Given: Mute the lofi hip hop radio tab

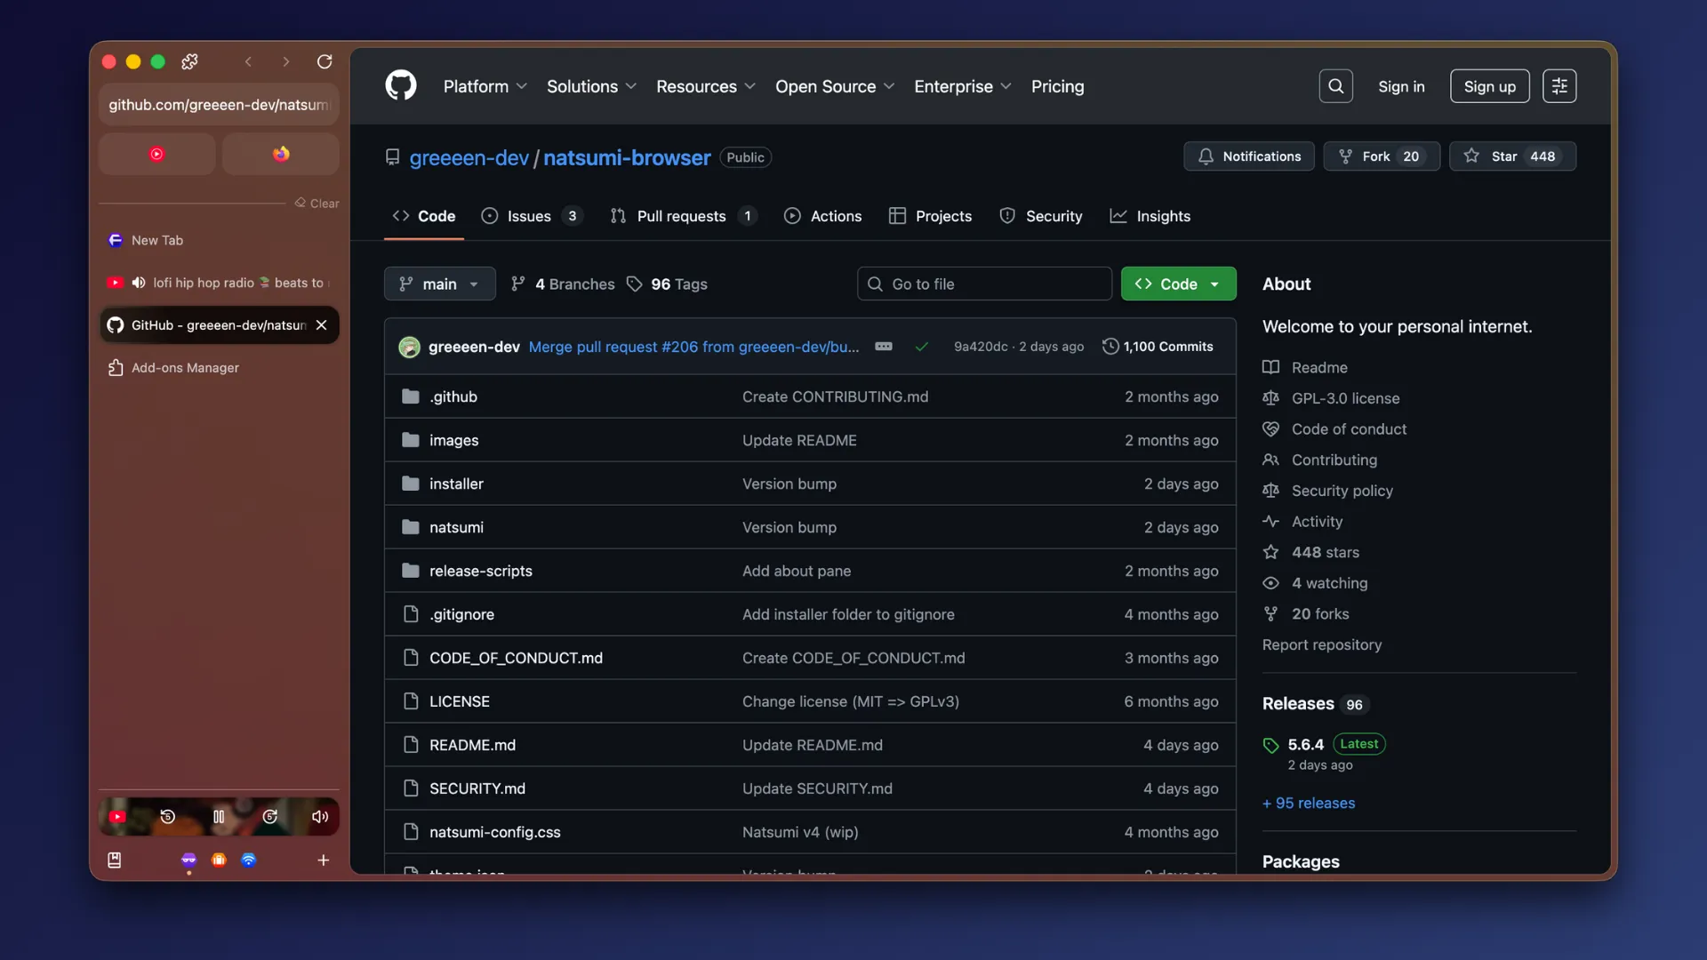Looking at the screenshot, I should [x=139, y=283].
